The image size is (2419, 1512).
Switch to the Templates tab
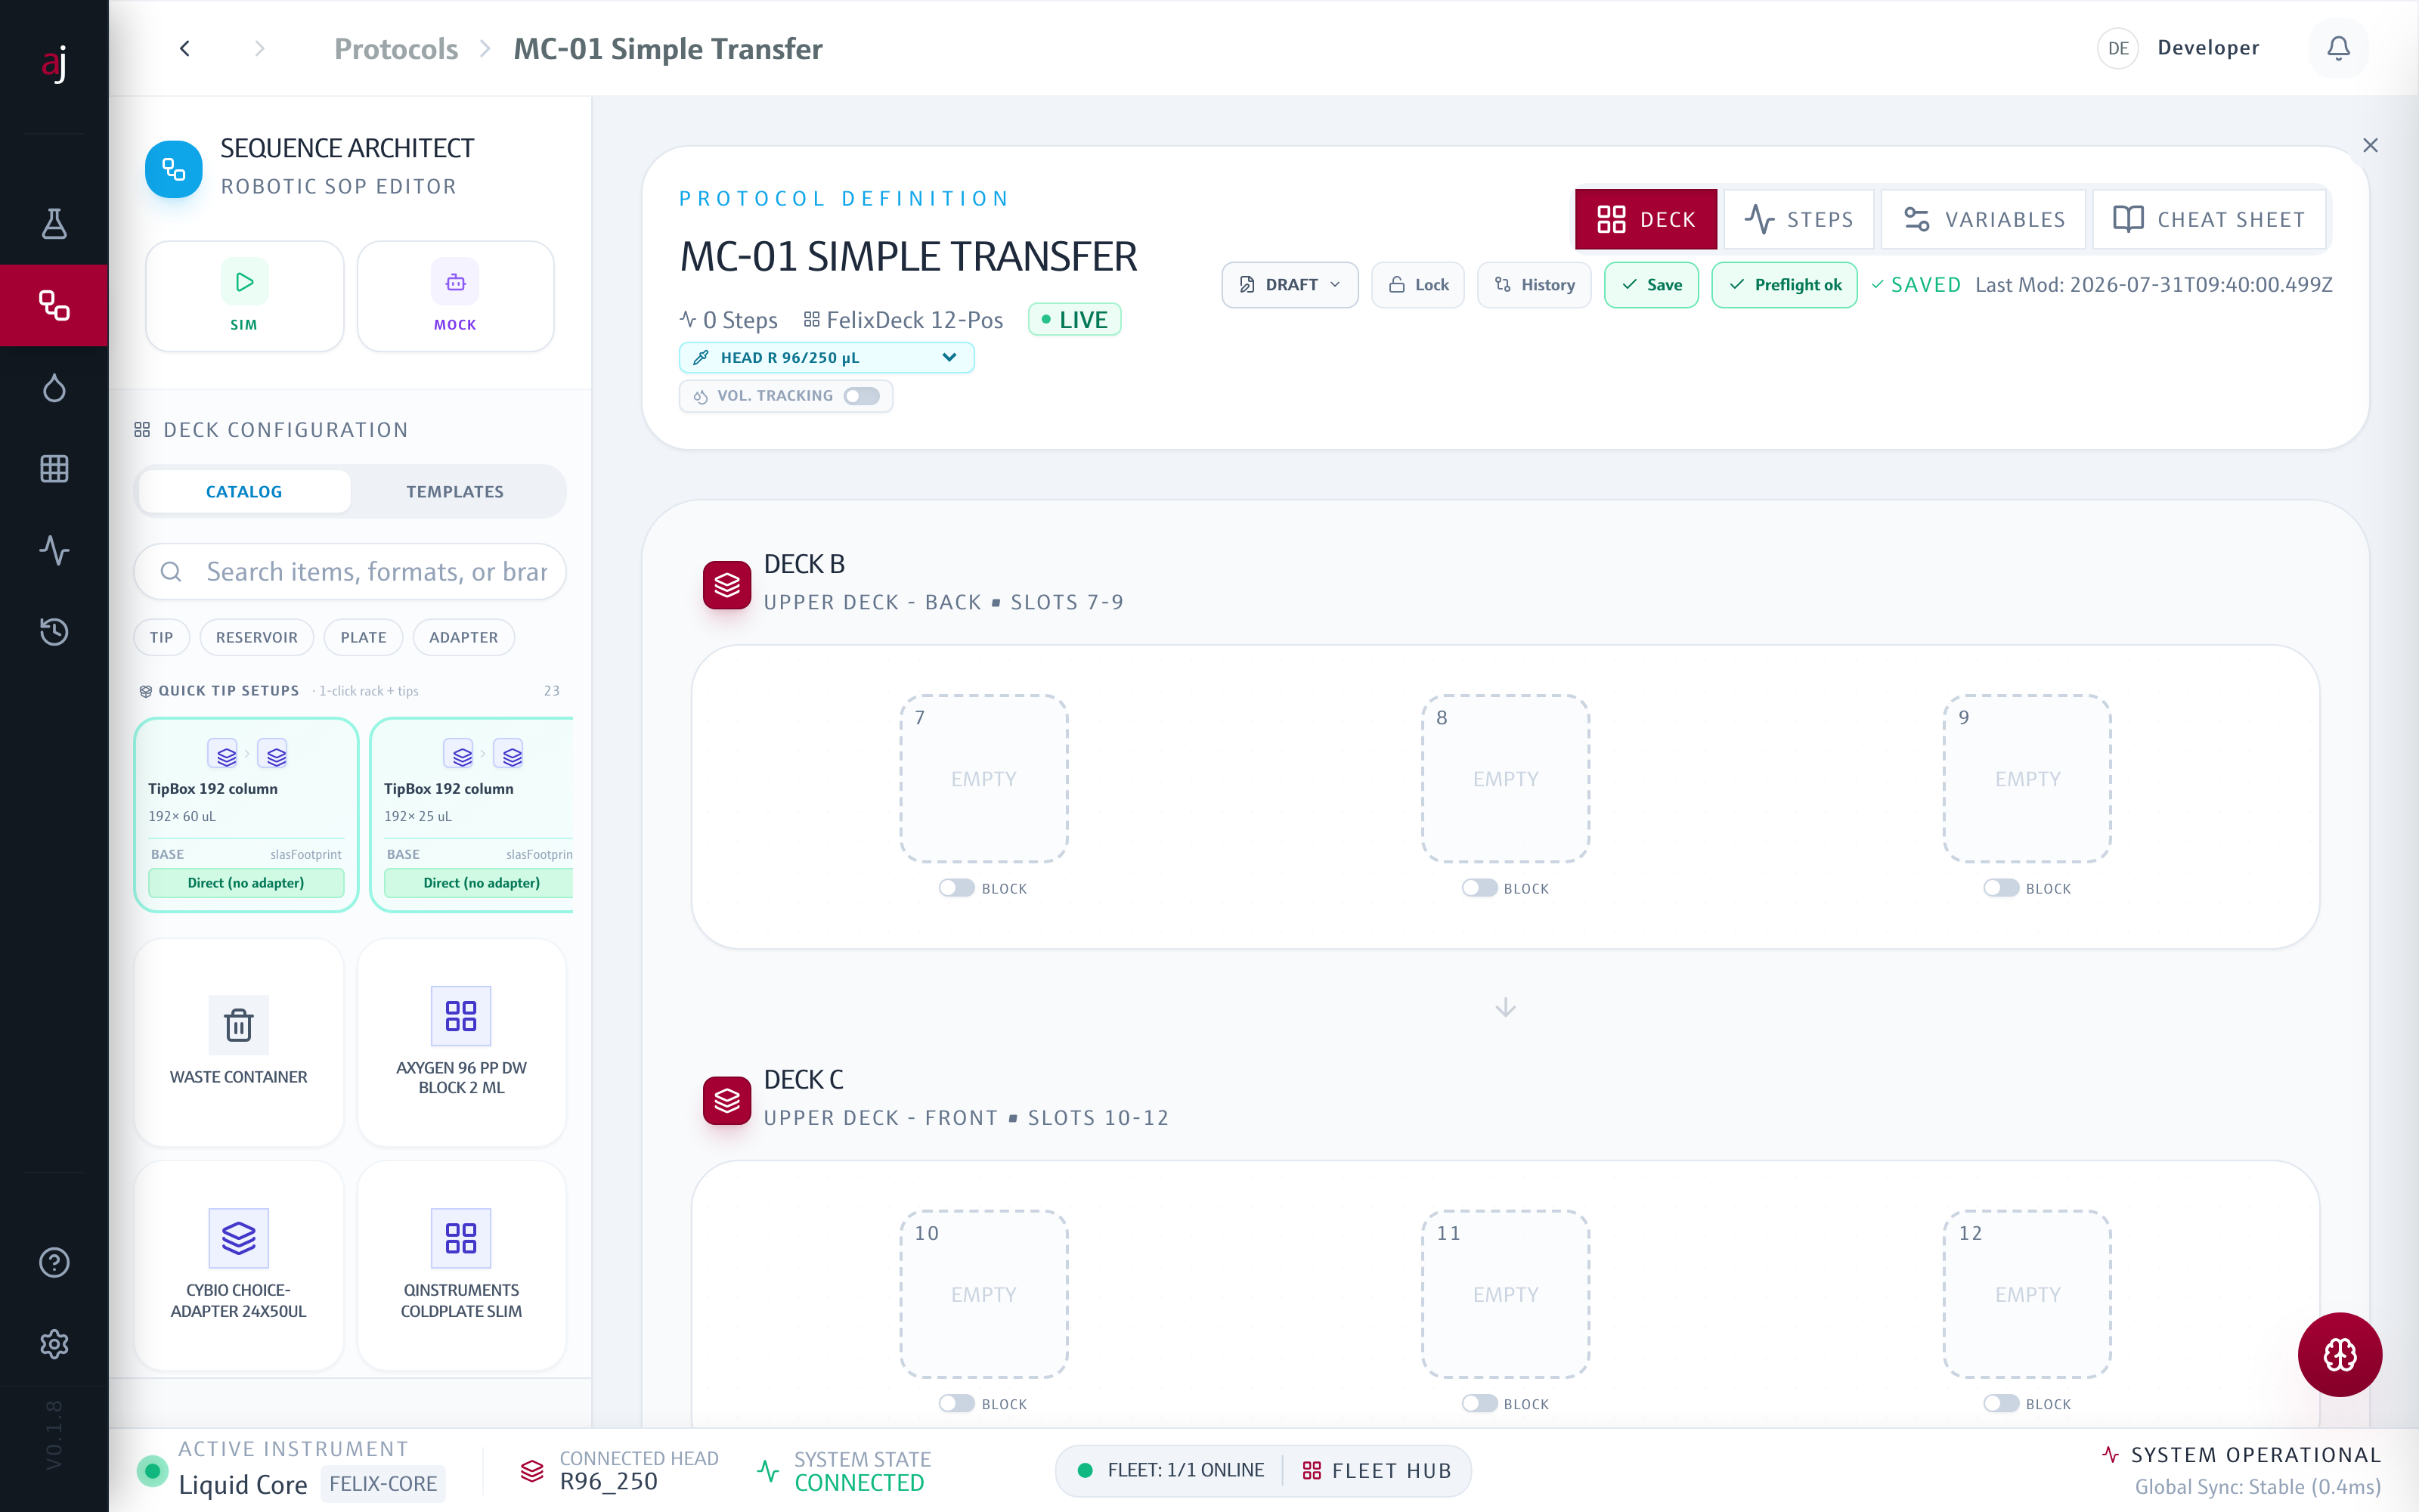[x=455, y=492]
